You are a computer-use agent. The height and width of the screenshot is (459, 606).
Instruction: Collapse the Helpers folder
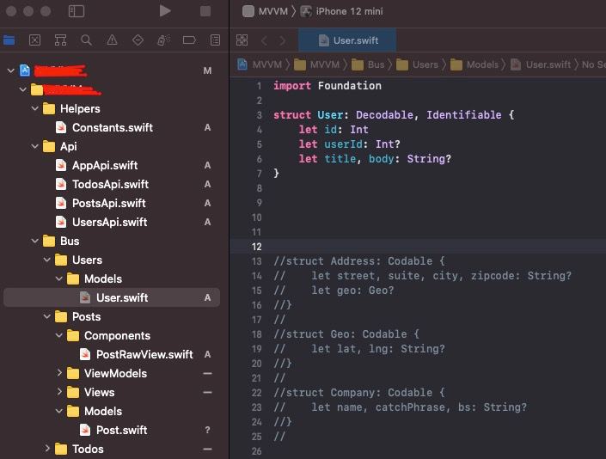(x=36, y=108)
